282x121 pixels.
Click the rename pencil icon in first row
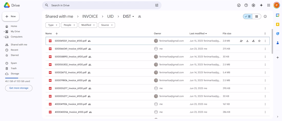pos(253,41)
